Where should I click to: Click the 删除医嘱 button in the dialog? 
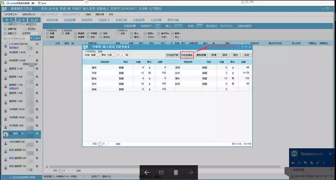[x=202, y=55]
